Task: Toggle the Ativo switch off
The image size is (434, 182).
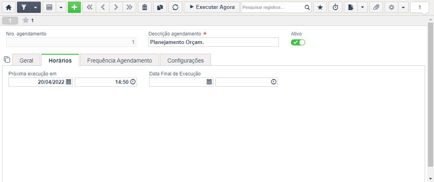Action: pyautogui.click(x=298, y=42)
